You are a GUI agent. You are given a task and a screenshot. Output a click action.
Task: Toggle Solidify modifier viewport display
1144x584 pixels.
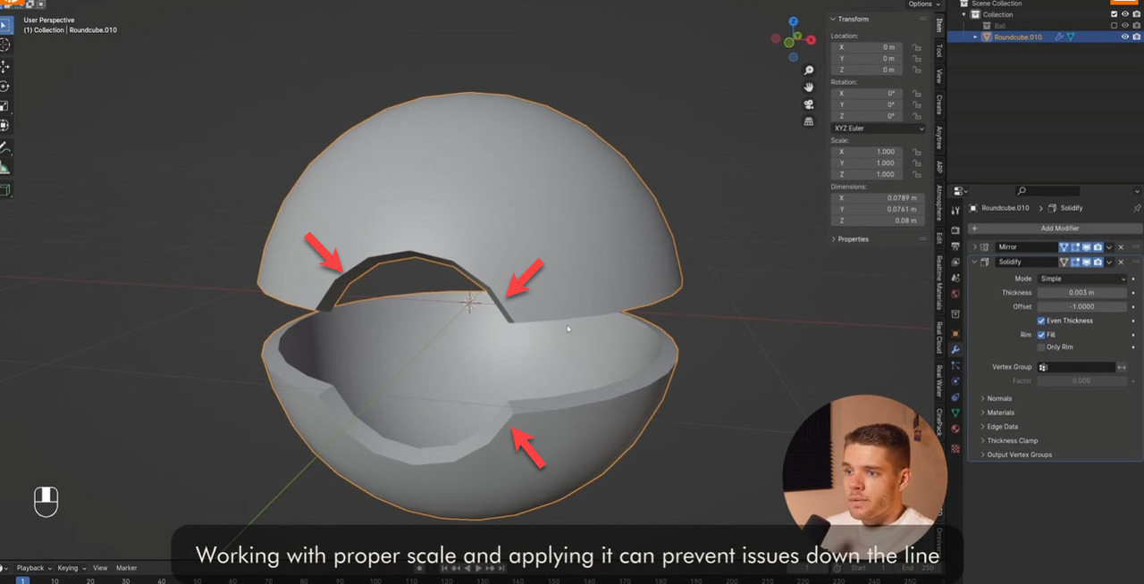(x=1086, y=262)
